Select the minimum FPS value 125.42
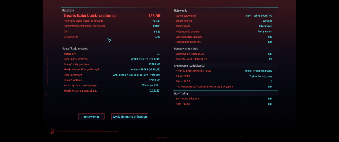The height and width of the screenshot is (142, 339). point(157,21)
